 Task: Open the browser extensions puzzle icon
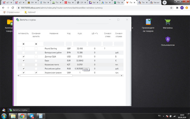click(x=177, y=8)
